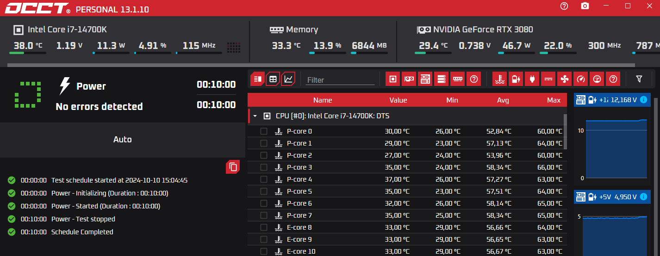Copy the test log with the red copy icon
This screenshot has height=256, width=660.
233,167
